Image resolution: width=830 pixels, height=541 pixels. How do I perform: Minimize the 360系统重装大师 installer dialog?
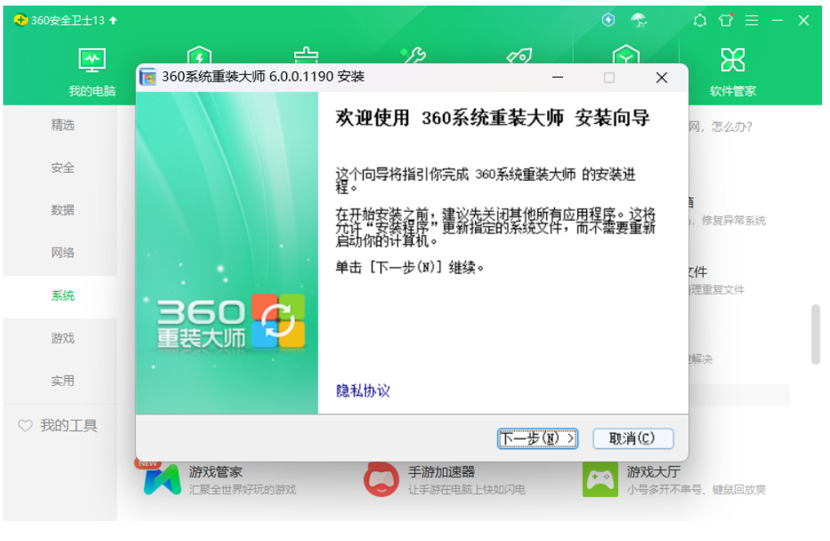[557, 78]
